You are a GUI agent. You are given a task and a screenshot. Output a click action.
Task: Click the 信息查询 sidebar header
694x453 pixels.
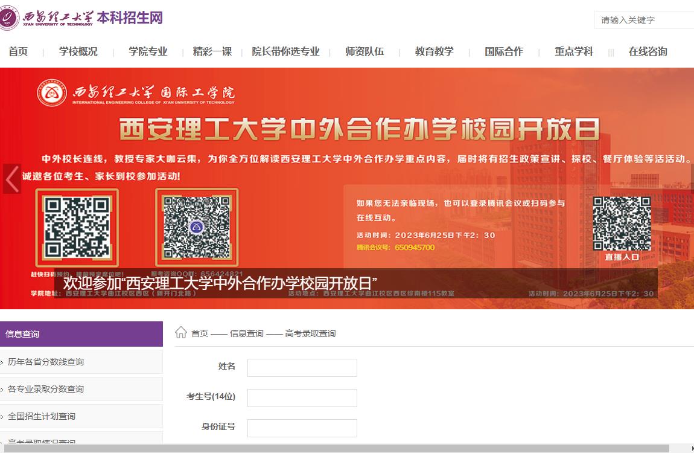(x=81, y=334)
